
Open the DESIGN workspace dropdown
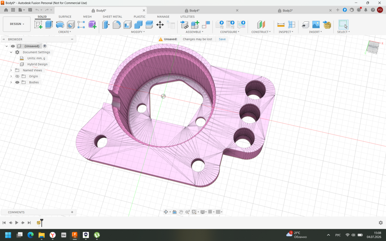tap(17, 24)
